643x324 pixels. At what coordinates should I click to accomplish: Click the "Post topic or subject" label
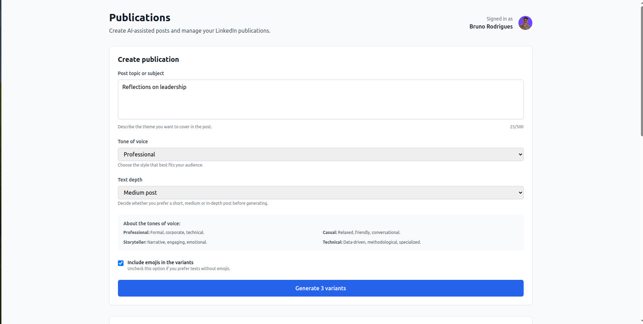(x=141, y=73)
